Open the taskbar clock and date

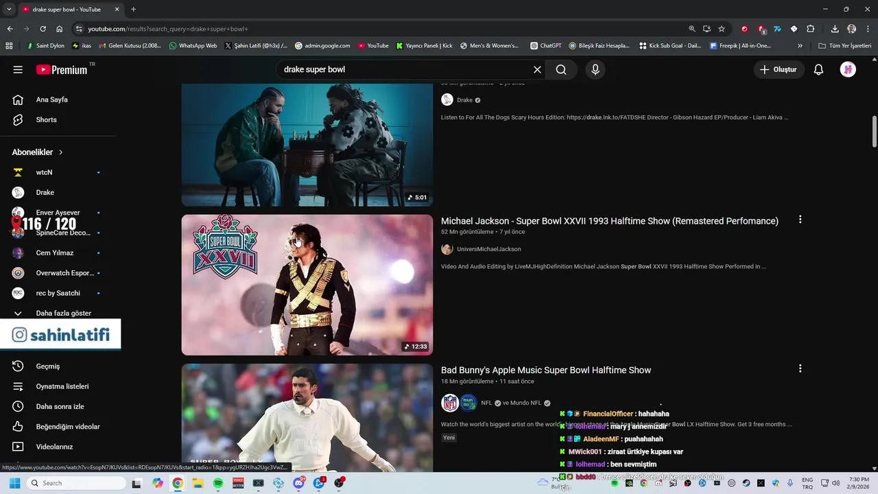(859, 483)
